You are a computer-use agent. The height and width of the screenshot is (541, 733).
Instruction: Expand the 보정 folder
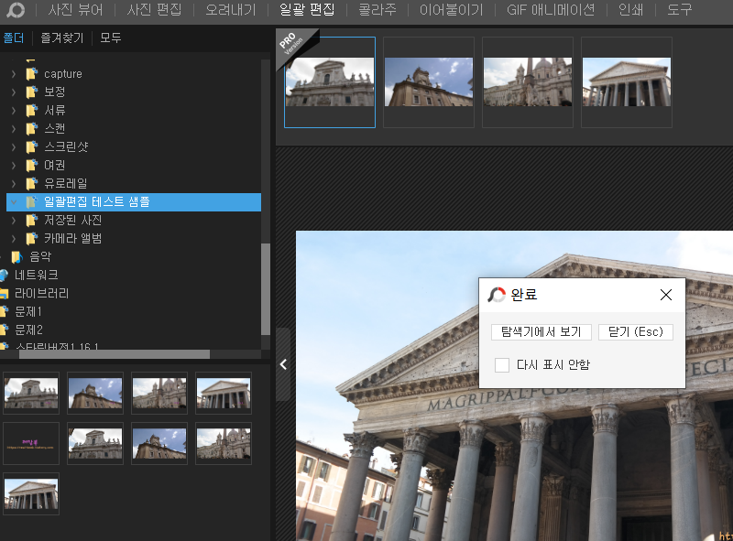click(x=14, y=92)
